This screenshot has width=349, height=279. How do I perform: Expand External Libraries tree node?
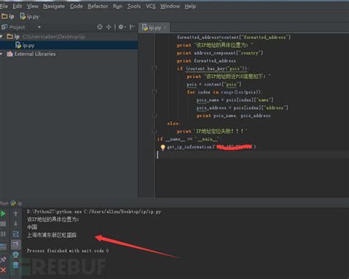[1, 54]
